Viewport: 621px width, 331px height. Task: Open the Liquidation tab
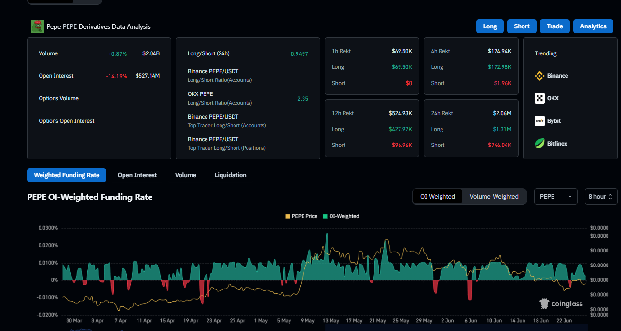click(230, 175)
